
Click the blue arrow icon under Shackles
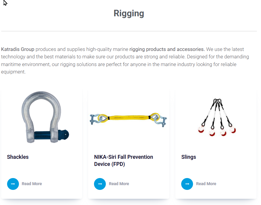13,184
